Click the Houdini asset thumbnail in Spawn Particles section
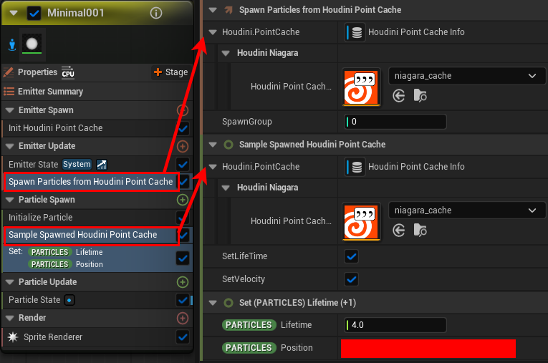Screen dimensions: 548x363 (x=362, y=87)
